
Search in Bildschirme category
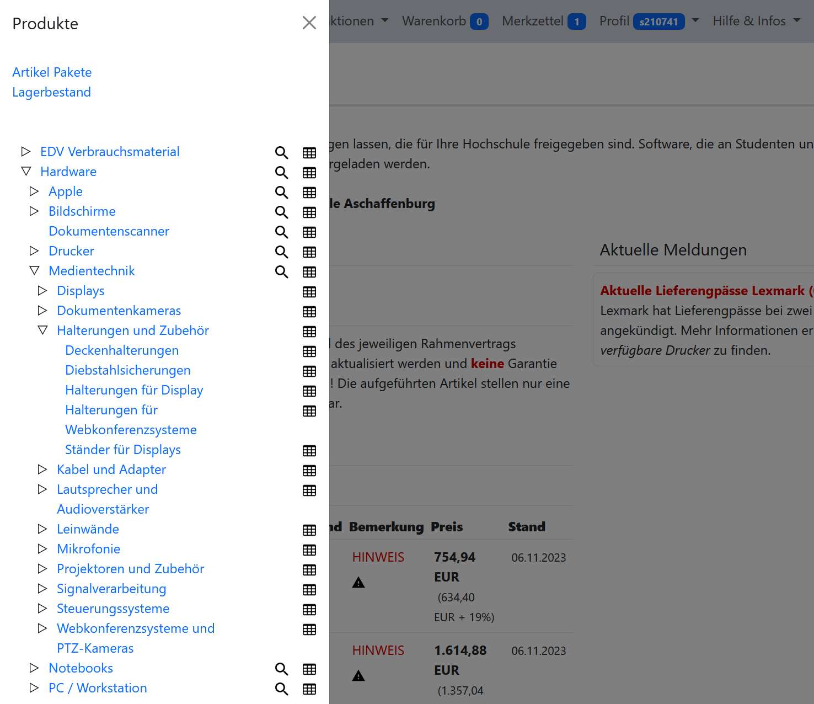pos(282,212)
